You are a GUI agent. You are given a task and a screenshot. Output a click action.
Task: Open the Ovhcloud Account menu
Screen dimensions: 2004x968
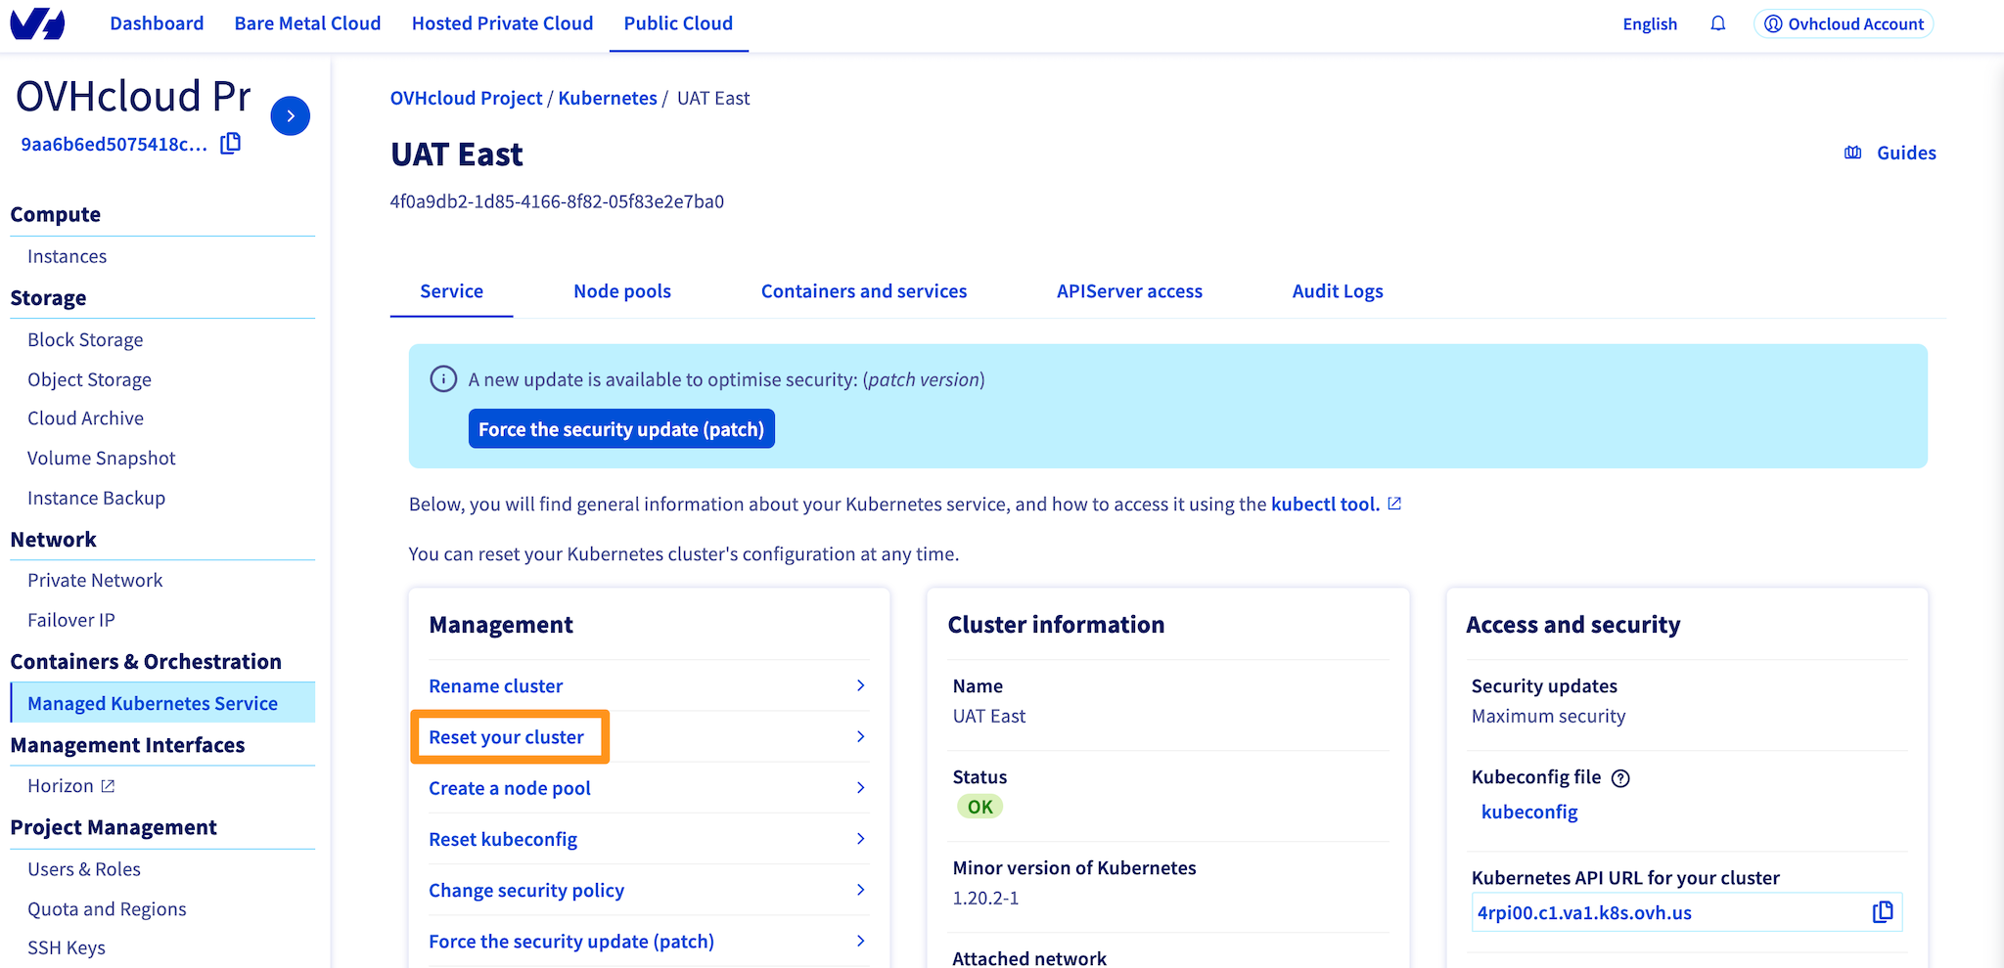pos(1844,23)
